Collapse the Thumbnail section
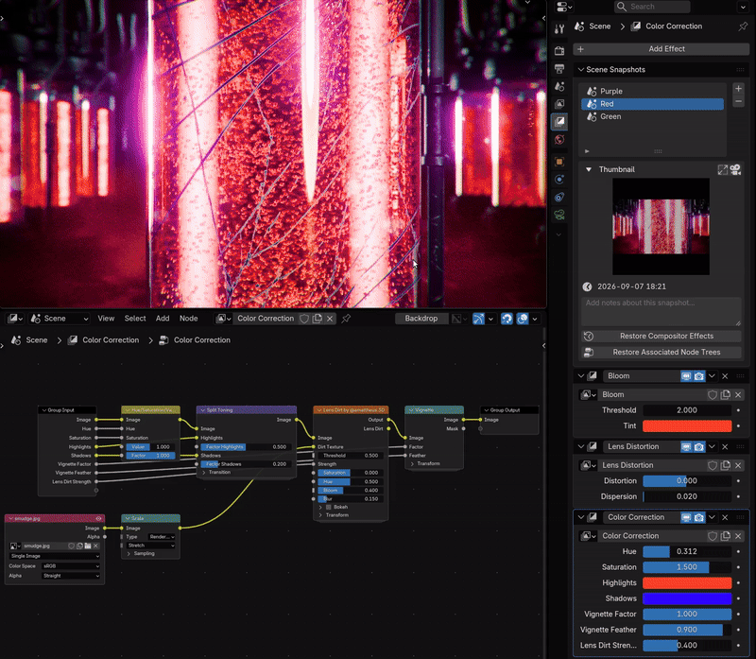Screen dimensions: 756x659 tap(588, 169)
